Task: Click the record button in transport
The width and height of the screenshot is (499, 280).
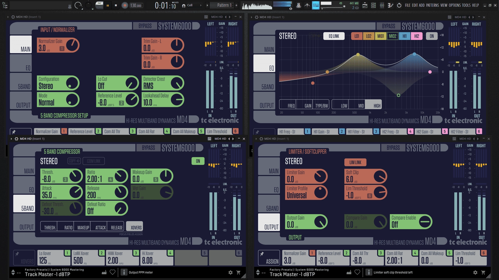Action: (x=125, y=5)
